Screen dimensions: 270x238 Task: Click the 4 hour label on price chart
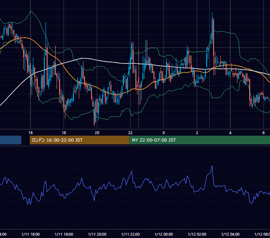point(230,133)
